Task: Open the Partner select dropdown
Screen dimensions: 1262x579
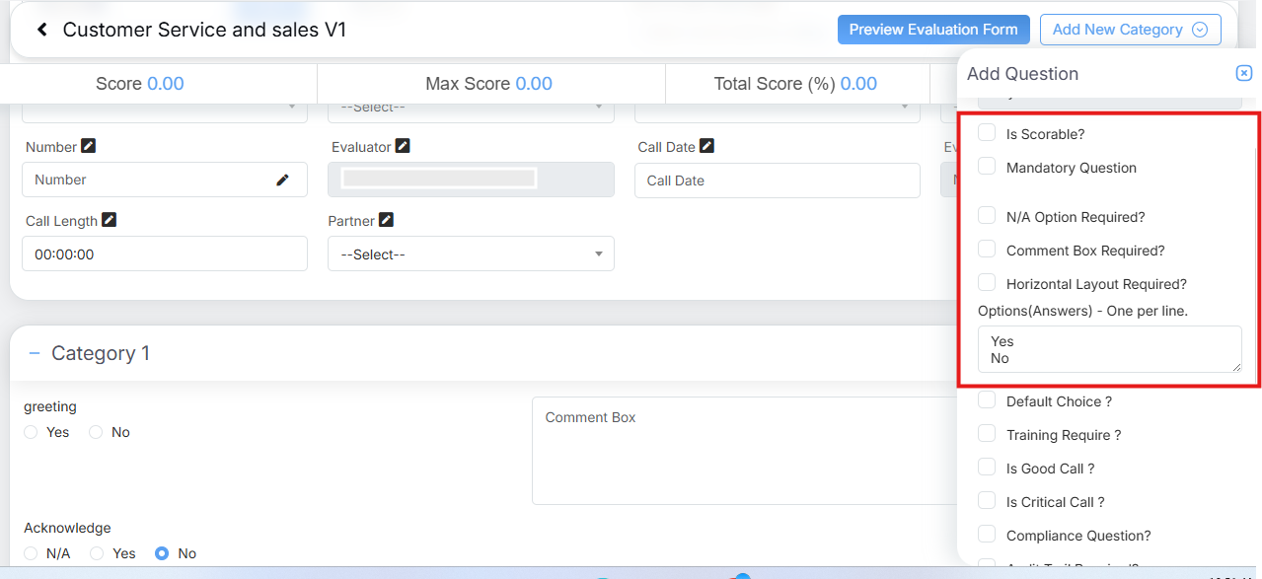Action: coord(471,254)
